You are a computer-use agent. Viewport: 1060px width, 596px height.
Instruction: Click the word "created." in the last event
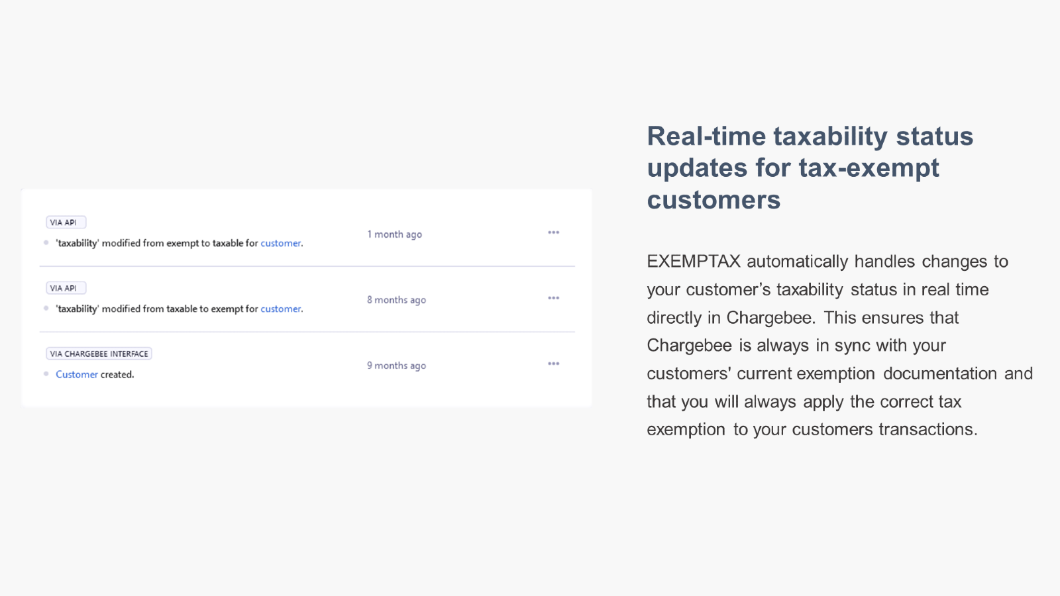pyautogui.click(x=117, y=374)
